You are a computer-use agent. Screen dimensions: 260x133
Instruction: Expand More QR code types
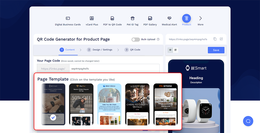(x=200, y=19)
